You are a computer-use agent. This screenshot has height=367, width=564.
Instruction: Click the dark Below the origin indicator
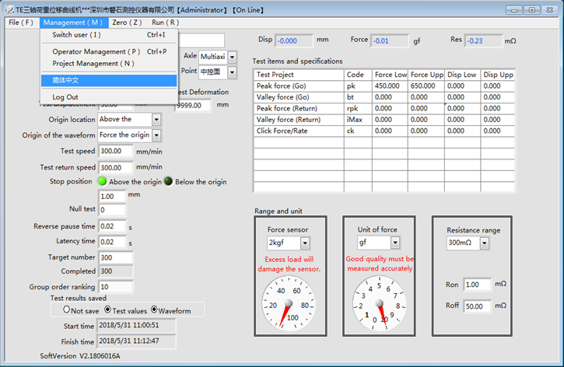[168, 182]
